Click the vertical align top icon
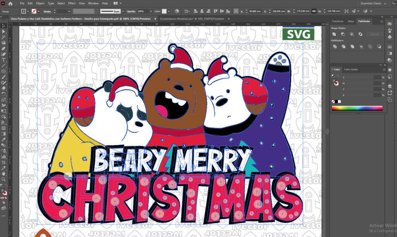 coord(216,11)
